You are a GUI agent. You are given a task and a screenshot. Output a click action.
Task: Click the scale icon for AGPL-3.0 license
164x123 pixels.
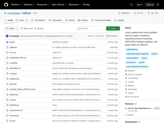coord(126,75)
